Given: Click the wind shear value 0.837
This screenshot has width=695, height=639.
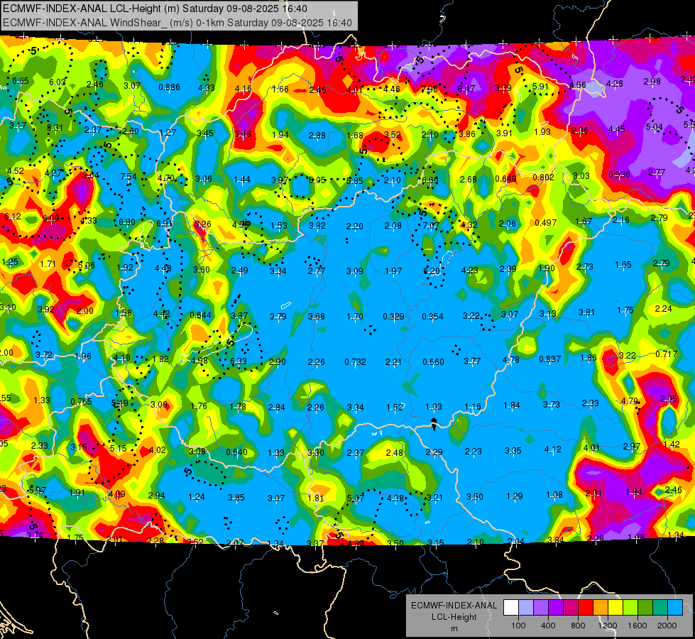Looking at the screenshot, I should point(550,359).
